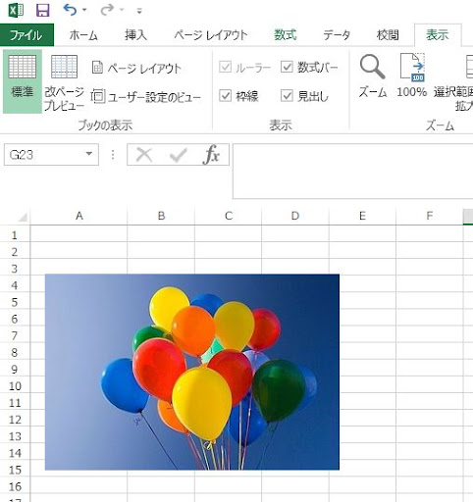Select column E header
Screen dimensions: 473x502
(362, 216)
